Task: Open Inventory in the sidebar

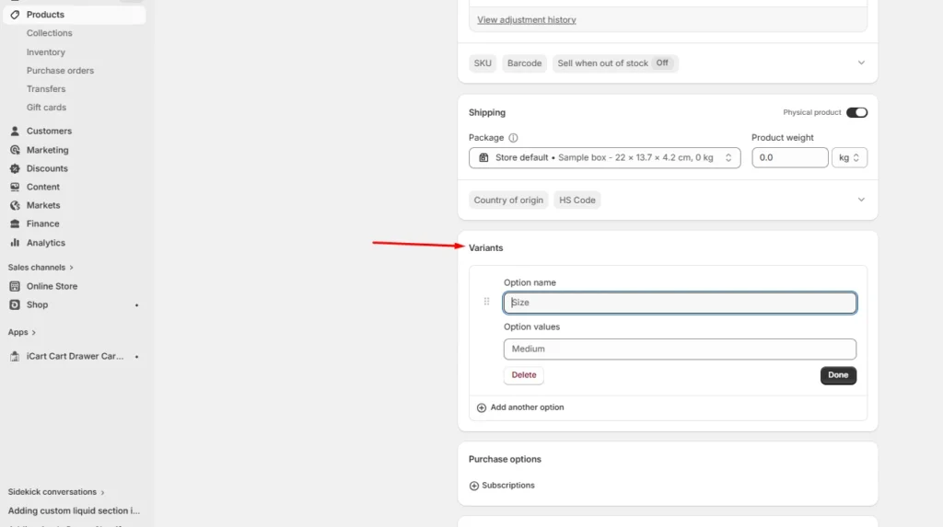Action: tap(46, 52)
